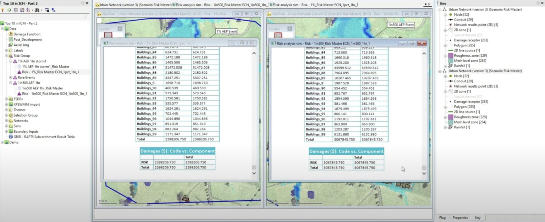
Task: Select the hierarchy view icon in the toolbar
Action: tap(53, 10)
